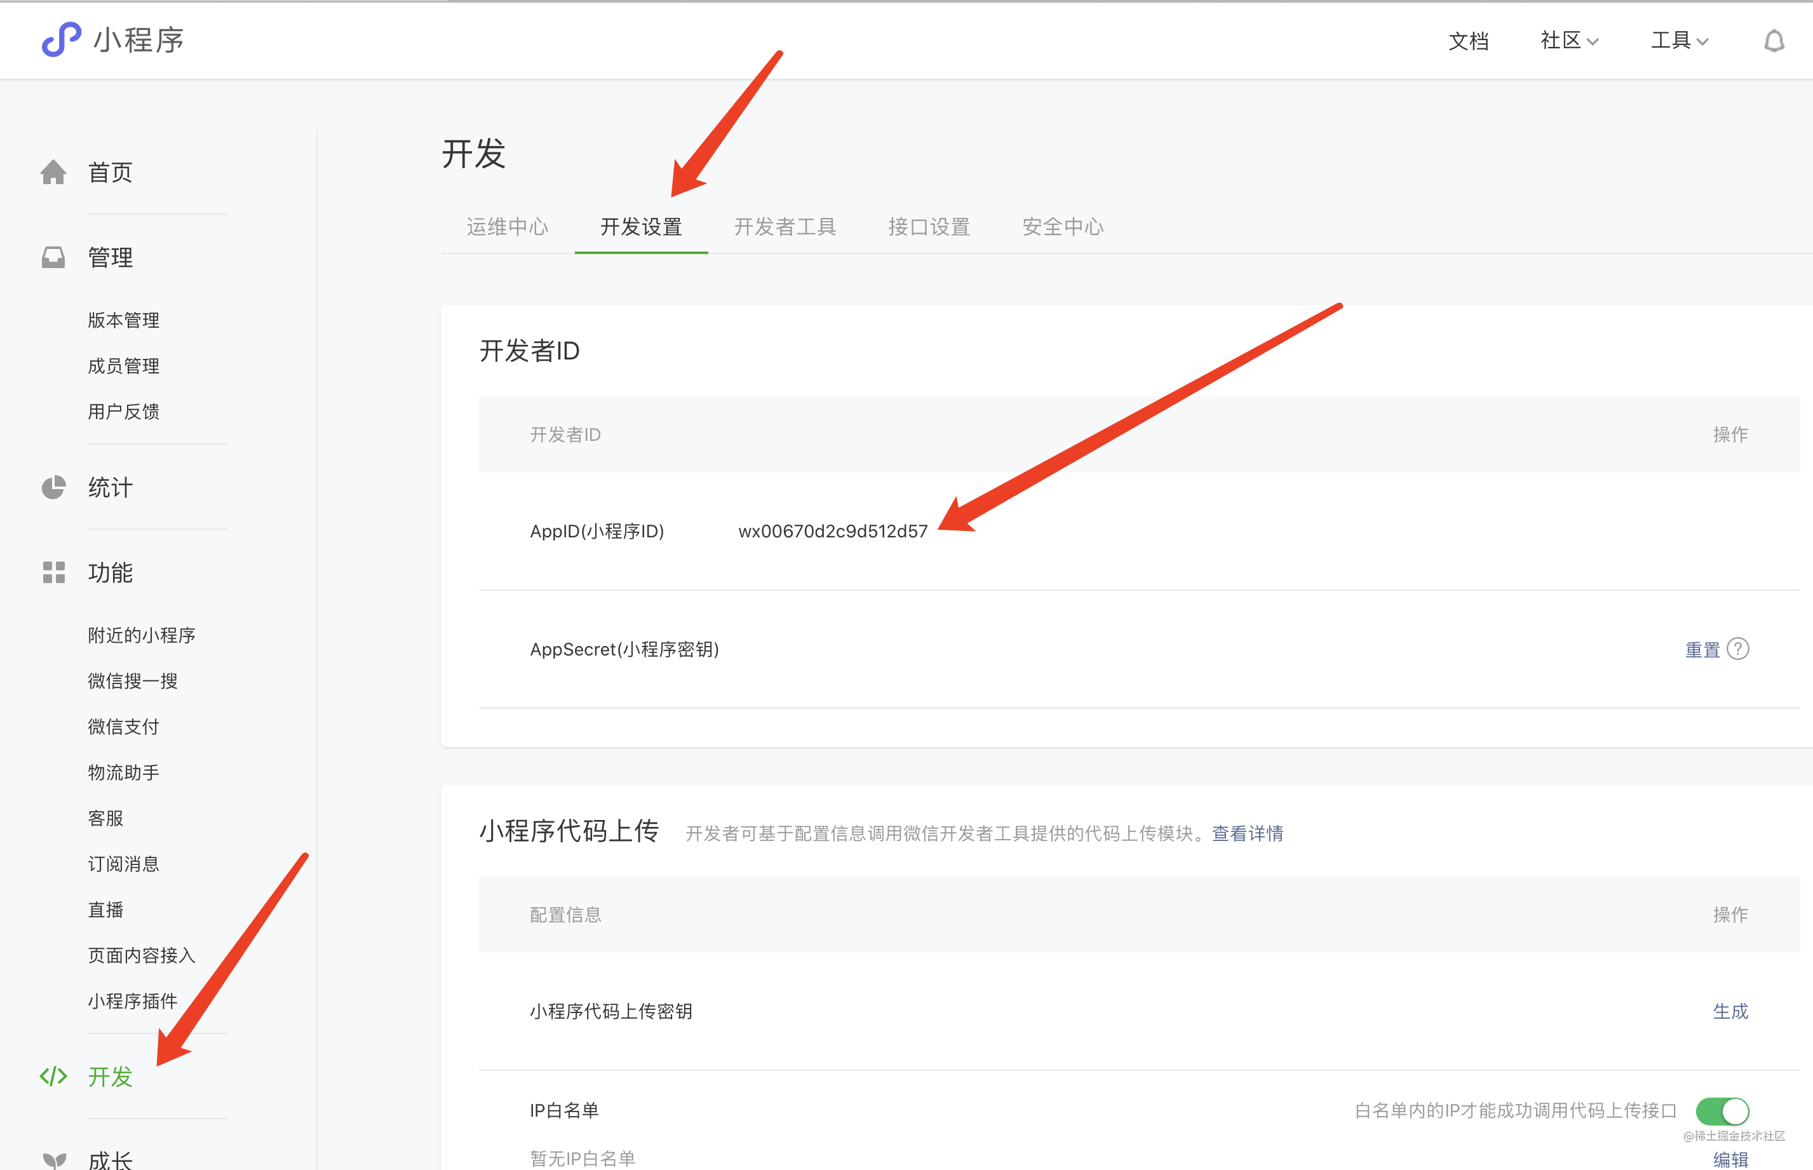This screenshot has width=1813, height=1170.
Task: Open 成员管理 in the sidebar
Action: click(x=123, y=365)
